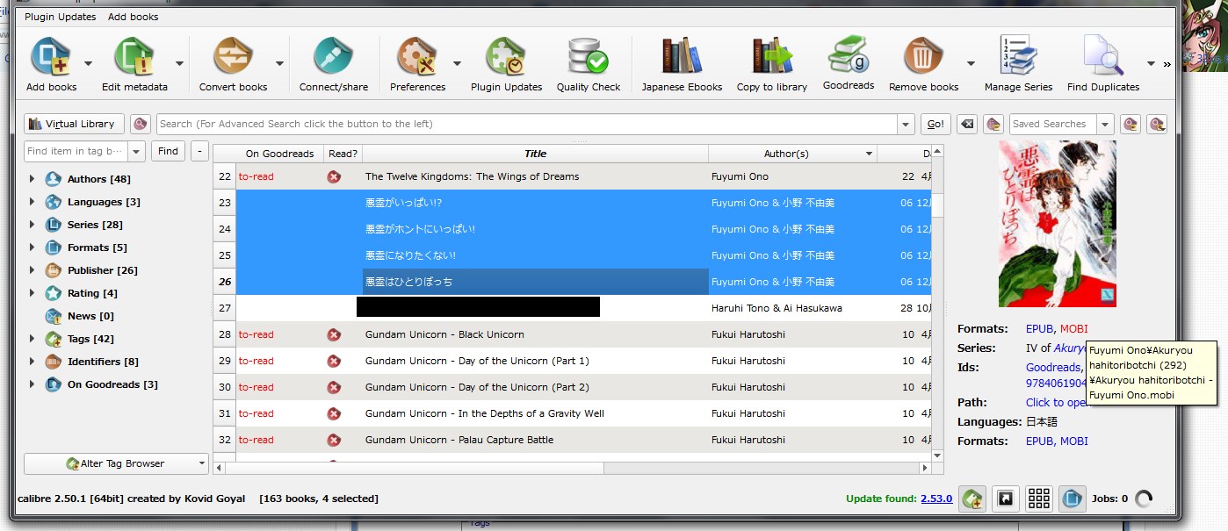The height and width of the screenshot is (531, 1228).
Task: Click the read status icon for Gundam Unicorn - Black Unicorn
Action: [x=334, y=334]
